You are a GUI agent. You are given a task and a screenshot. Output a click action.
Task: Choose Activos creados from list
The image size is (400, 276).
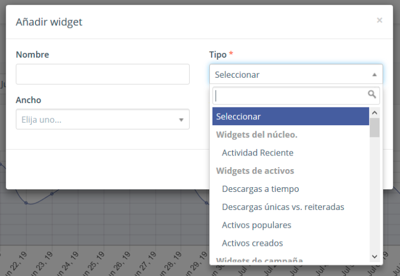pyautogui.click(x=252, y=243)
